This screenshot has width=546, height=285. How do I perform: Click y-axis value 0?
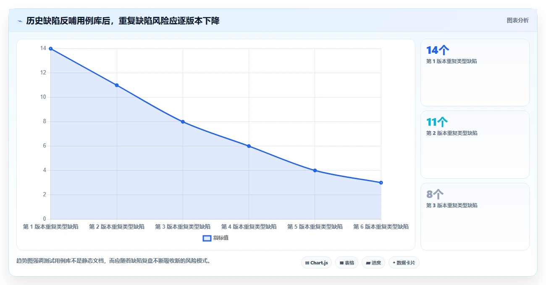(x=44, y=219)
